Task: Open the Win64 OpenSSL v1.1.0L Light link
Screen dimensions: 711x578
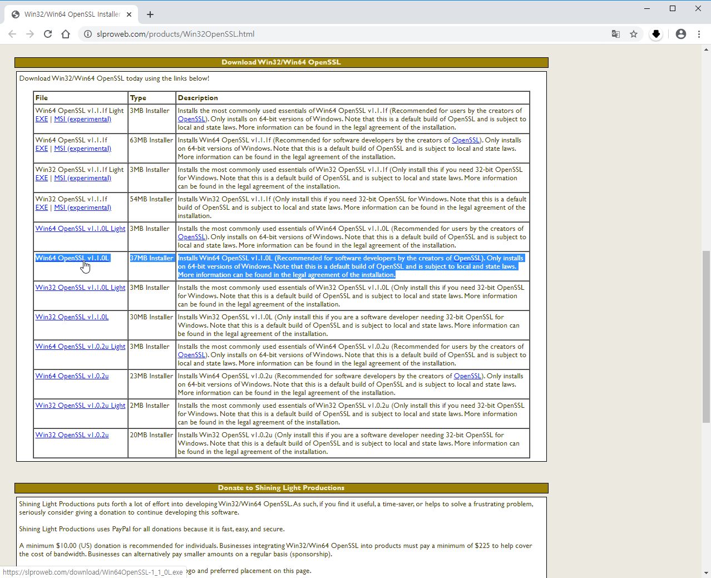Action: pyautogui.click(x=81, y=229)
